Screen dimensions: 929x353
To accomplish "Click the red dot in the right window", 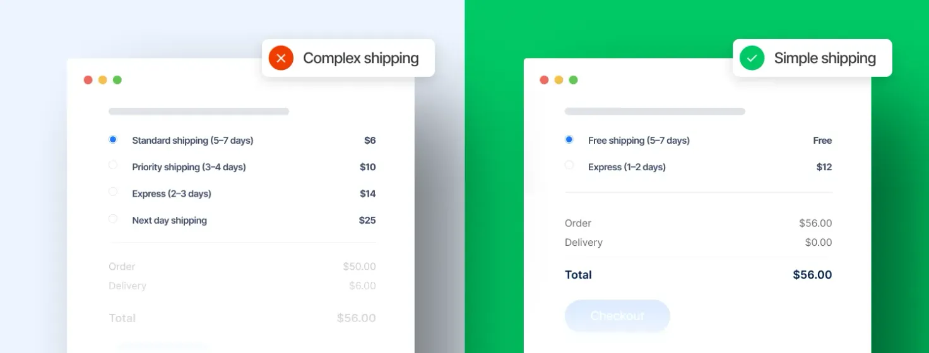I will [x=544, y=80].
